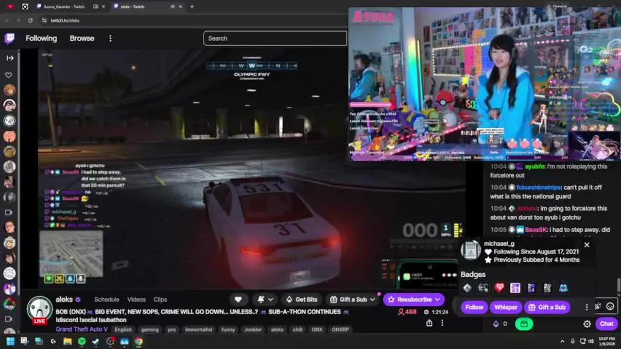Image resolution: width=621 pixels, height=349 pixels.
Task: Sort followed channels with the heart icon
Action: tap(9, 75)
